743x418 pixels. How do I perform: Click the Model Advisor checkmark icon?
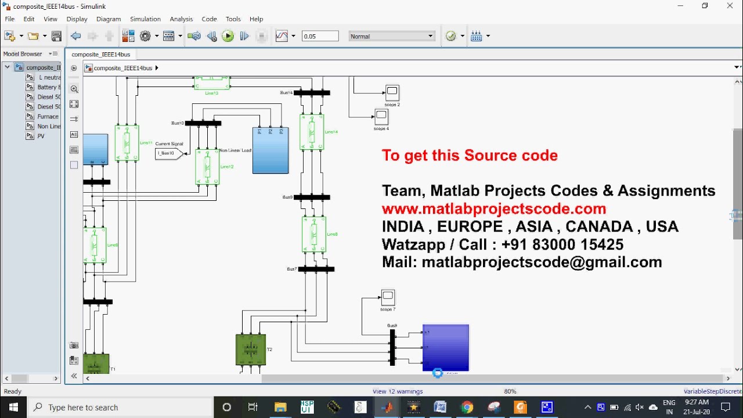[451, 36]
